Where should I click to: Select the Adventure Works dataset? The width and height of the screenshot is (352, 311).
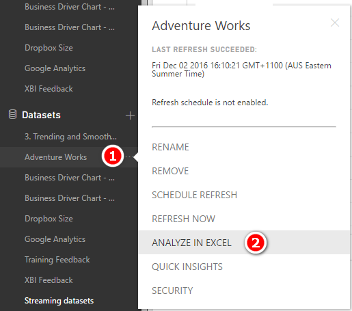click(56, 157)
